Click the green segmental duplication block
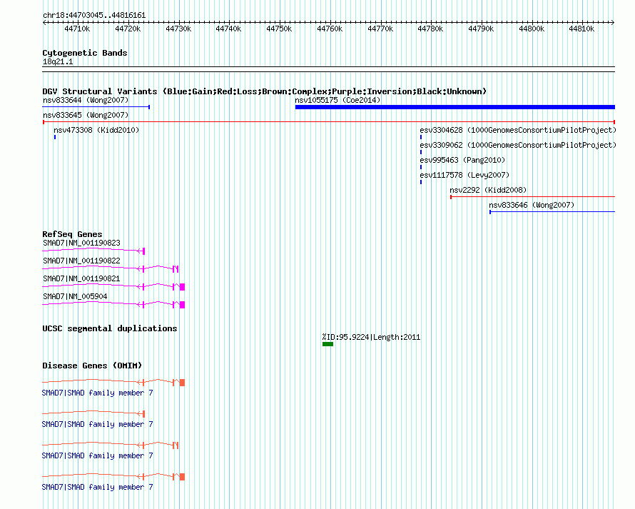The height and width of the screenshot is (509, 635). (x=327, y=345)
